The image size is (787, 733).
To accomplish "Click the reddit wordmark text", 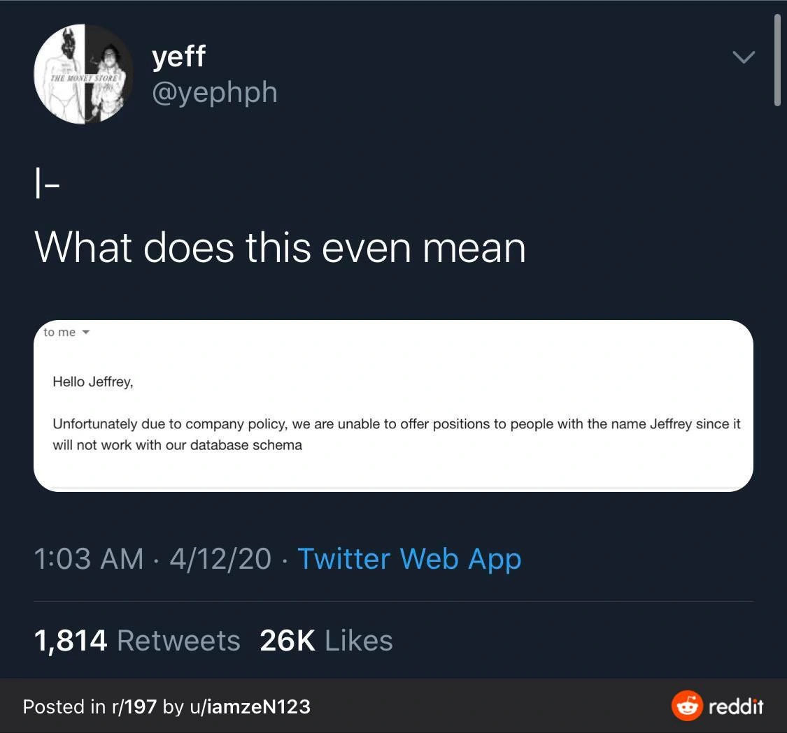I will pyautogui.click(x=736, y=706).
